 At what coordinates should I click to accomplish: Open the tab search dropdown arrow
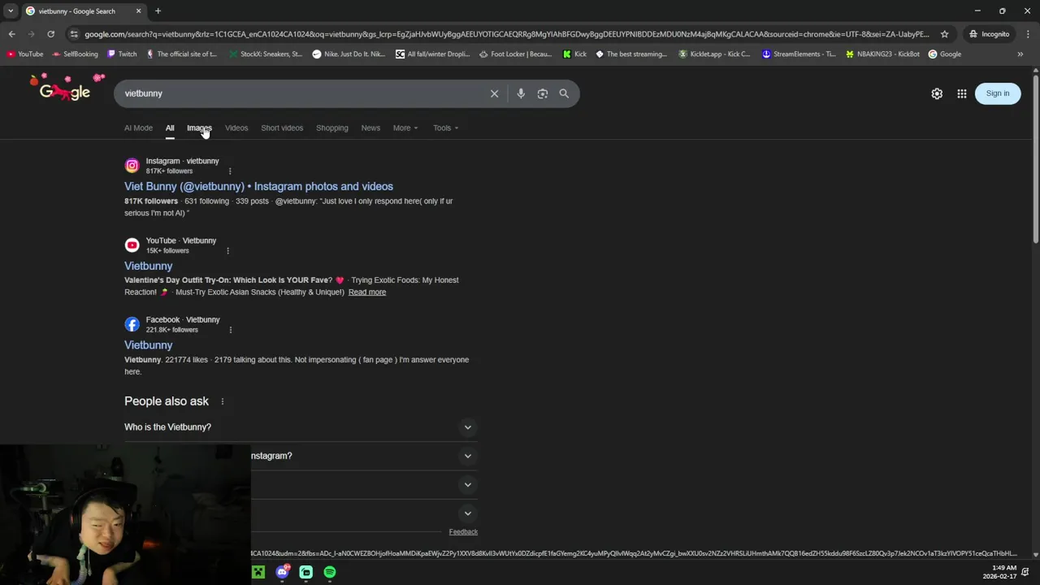[x=10, y=11]
